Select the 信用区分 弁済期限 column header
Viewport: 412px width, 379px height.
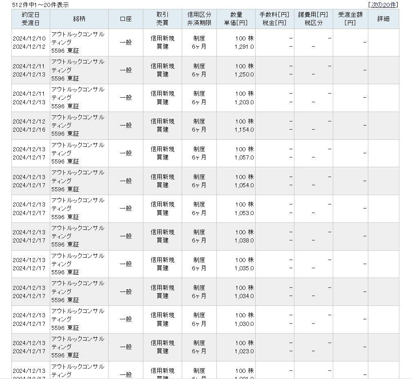point(199,19)
